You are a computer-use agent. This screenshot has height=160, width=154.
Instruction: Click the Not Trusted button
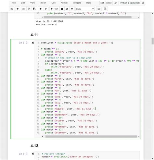(x=106, y=3)
